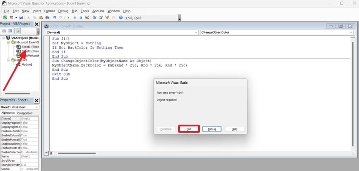Open the Object Browser toolbar icon
359x171 pixels.
coord(107,18)
